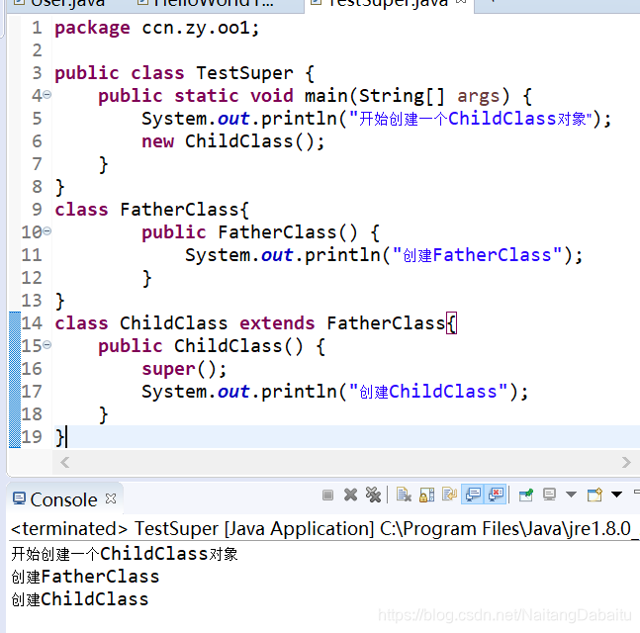This screenshot has width=640, height=633.
Task: Click console output '开始创建一个ChildClass对象'
Action: pyautogui.click(x=124, y=554)
